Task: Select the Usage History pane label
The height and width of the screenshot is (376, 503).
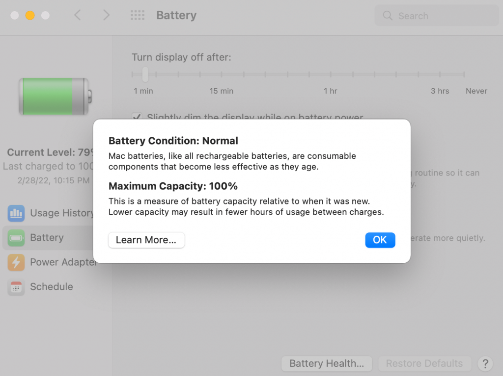Action: (61, 213)
